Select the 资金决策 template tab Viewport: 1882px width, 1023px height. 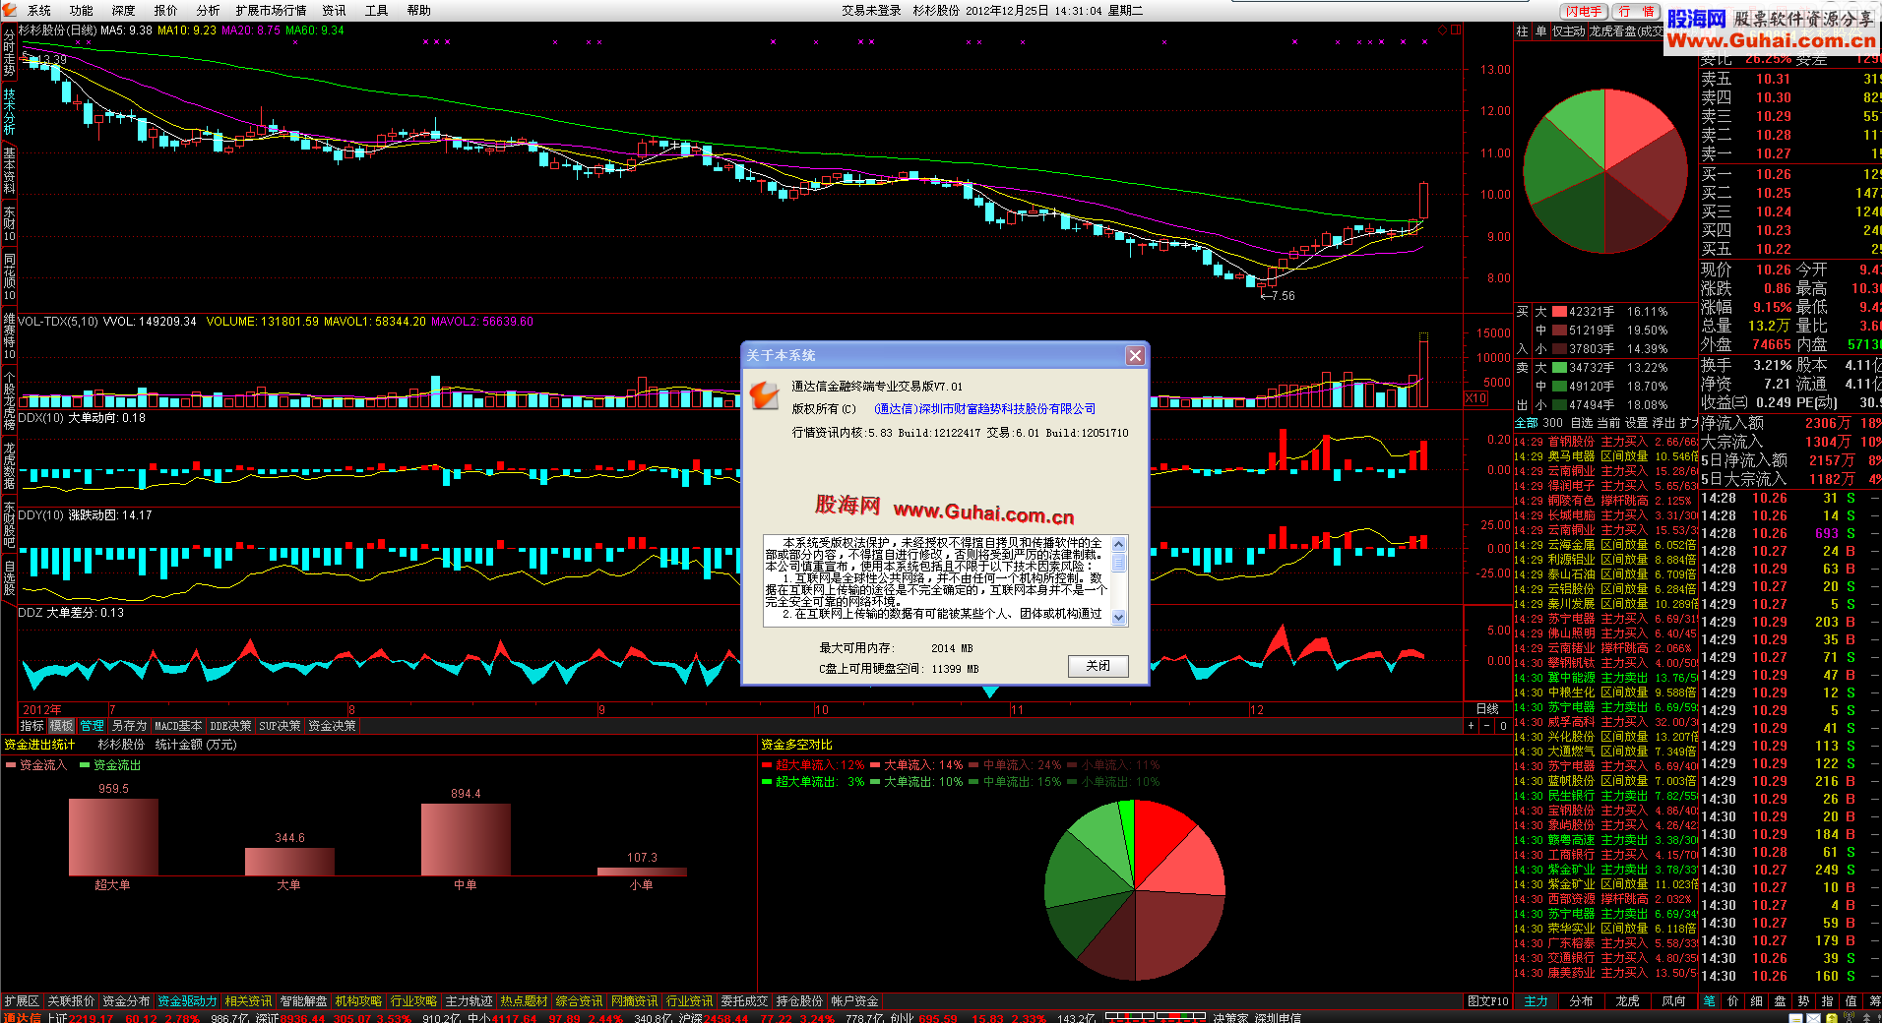pyautogui.click(x=332, y=726)
